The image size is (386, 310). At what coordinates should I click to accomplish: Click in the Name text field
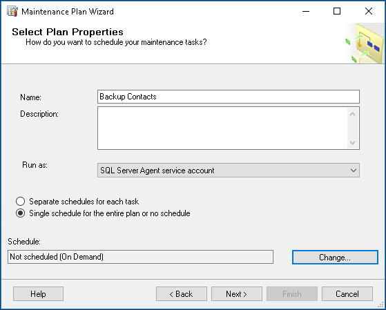click(229, 97)
